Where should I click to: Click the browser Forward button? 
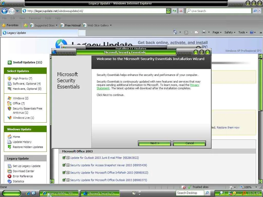pos(12,11)
